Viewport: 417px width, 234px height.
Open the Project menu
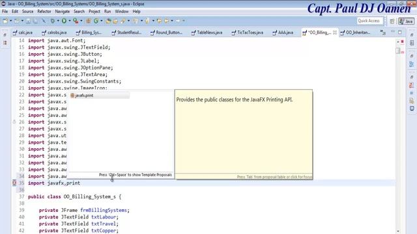click(94, 12)
